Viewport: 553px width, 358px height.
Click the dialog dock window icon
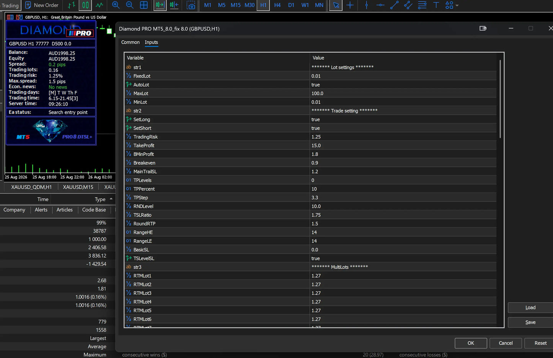[x=483, y=28]
